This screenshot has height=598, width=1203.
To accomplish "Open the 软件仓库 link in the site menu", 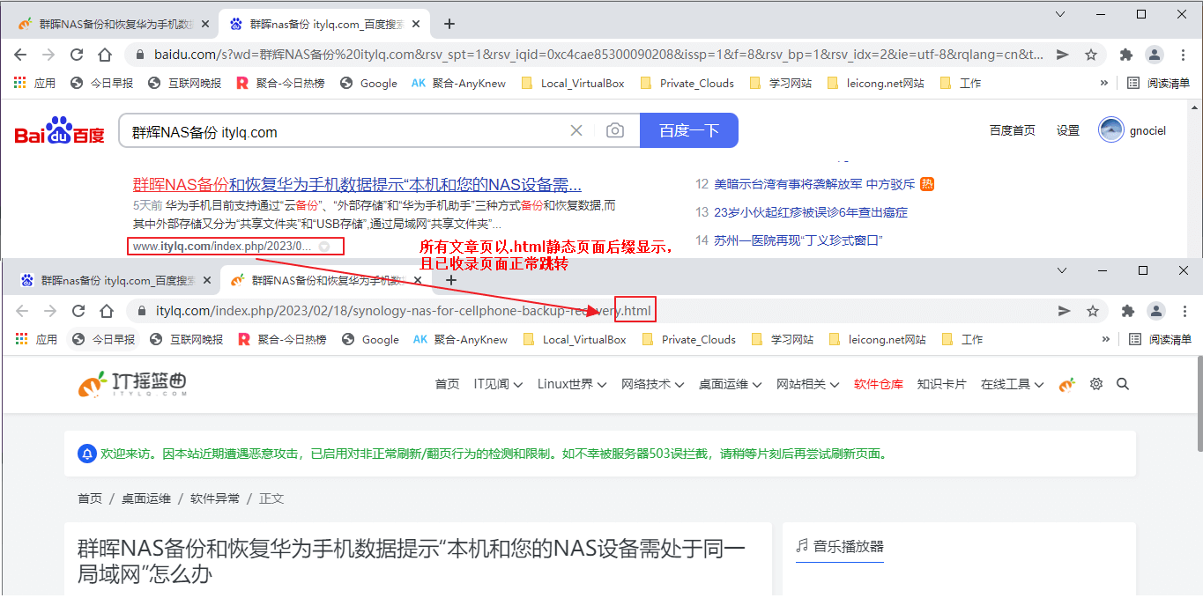I will [878, 384].
